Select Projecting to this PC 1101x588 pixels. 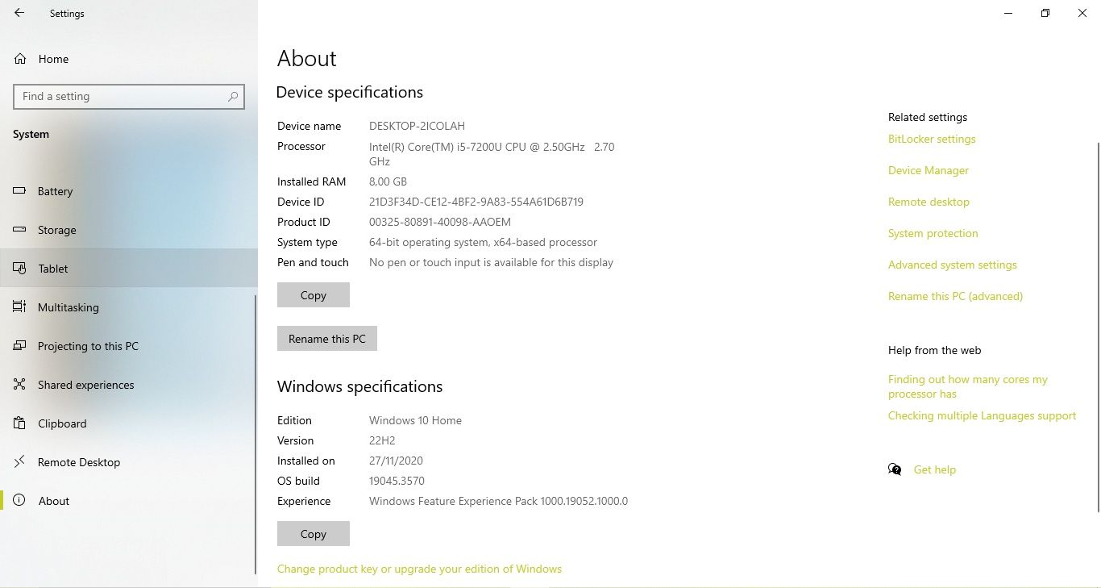pos(129,346)
